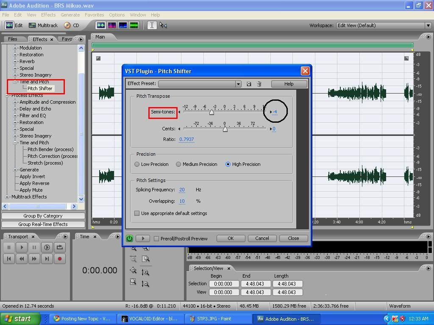
Task: Switch to CD view
Action: pyautogui.click(x=71, y=25)
